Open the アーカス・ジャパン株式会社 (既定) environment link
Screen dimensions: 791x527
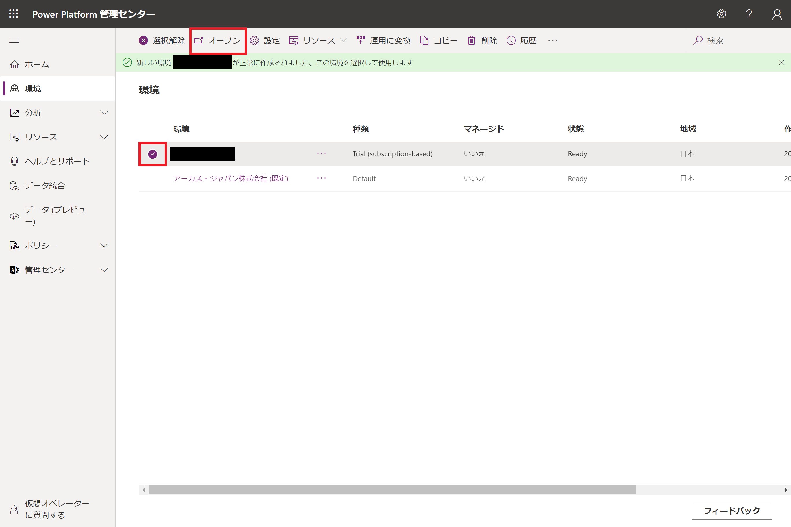231,179
